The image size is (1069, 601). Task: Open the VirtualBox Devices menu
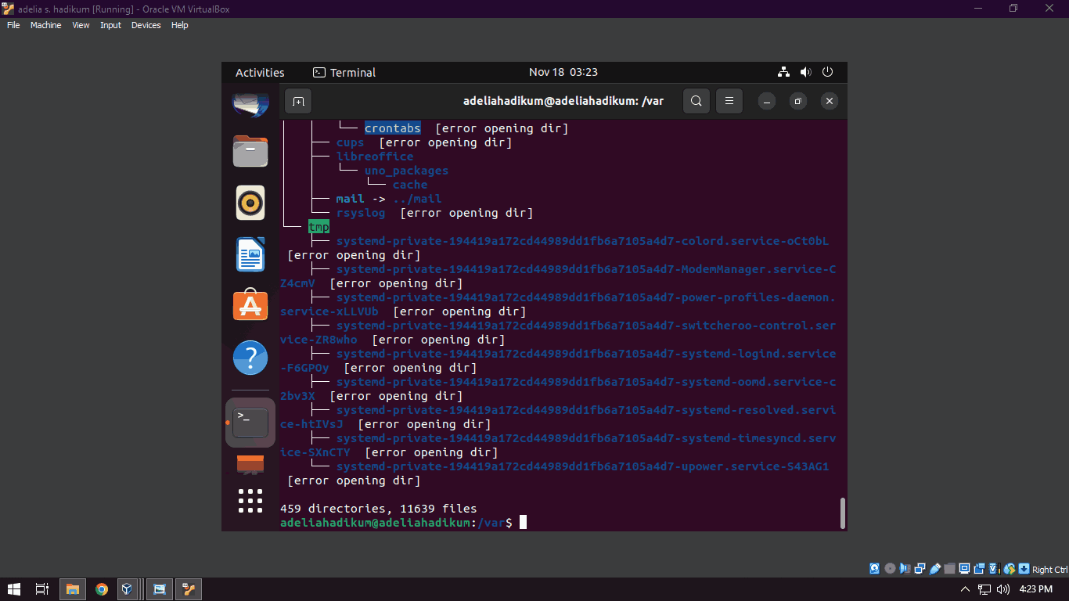pyautogui.click(x=146, y=25)
